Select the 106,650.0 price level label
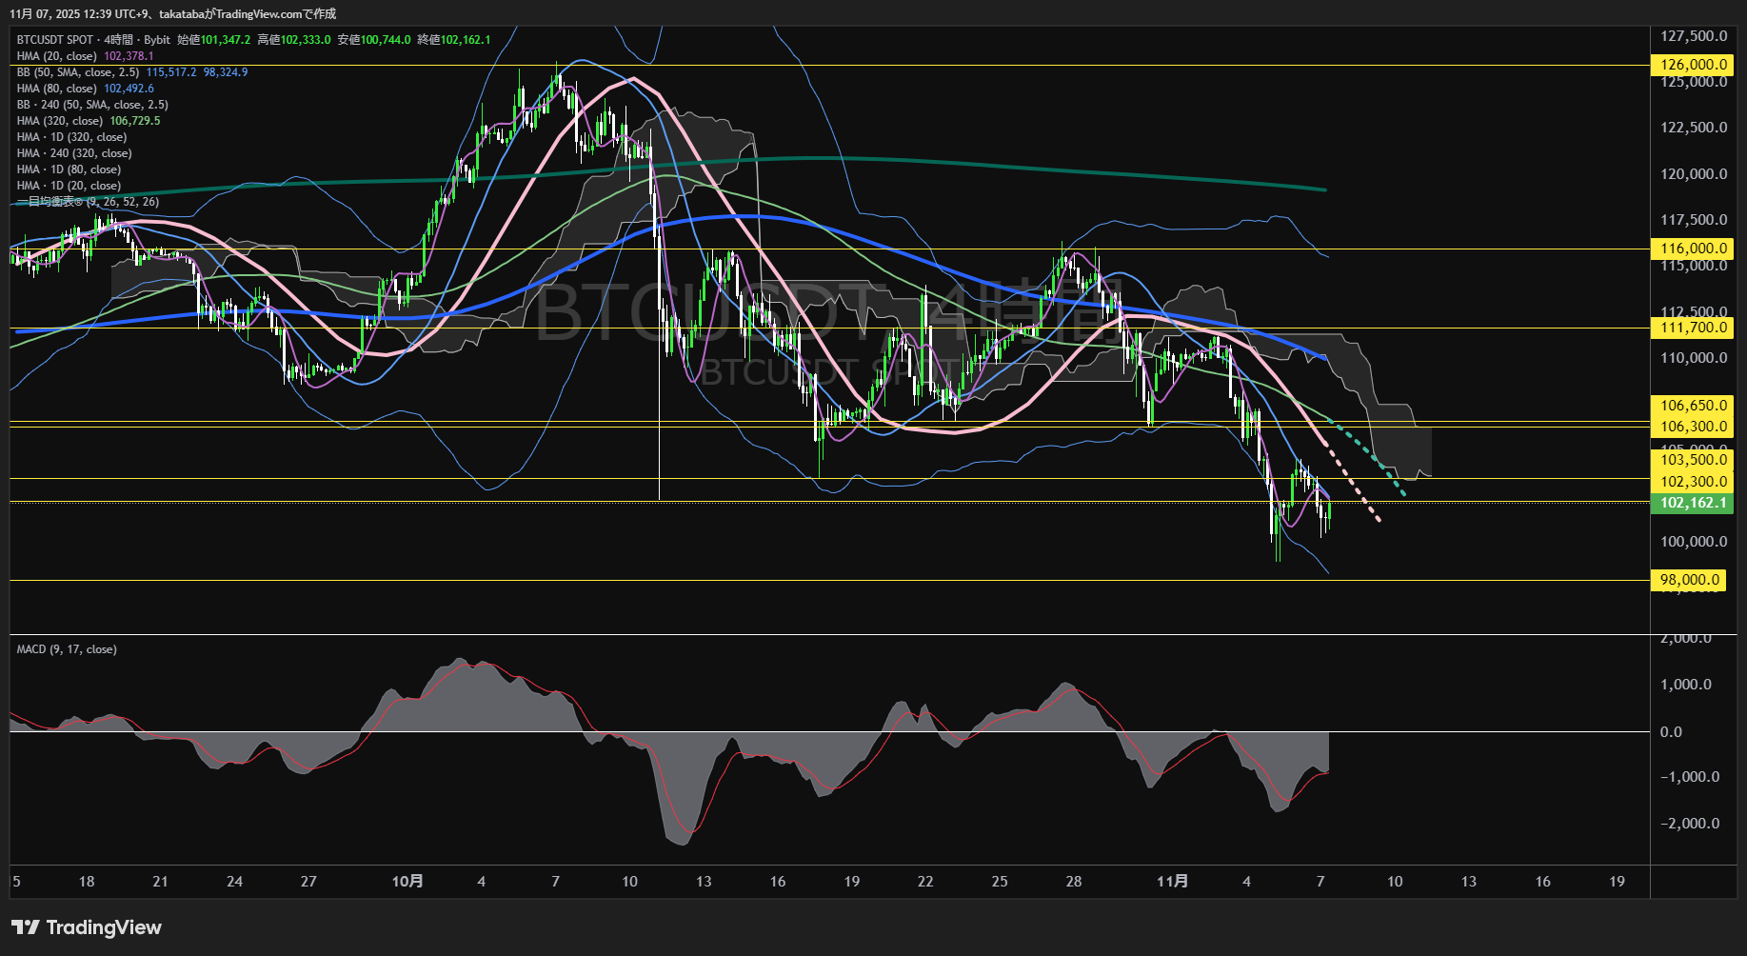This screenshot has width=1747, height=956. [x=1693, y=406]
